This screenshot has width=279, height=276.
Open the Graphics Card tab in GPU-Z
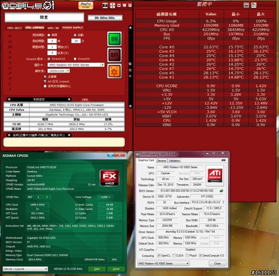tap(146, 161)
